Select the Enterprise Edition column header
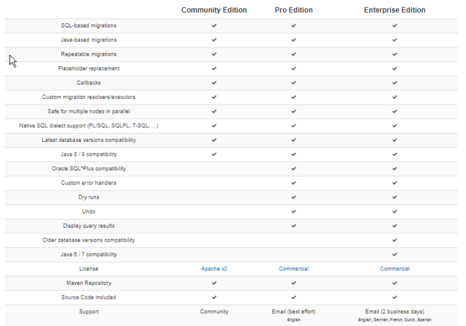 click(394, 10)
